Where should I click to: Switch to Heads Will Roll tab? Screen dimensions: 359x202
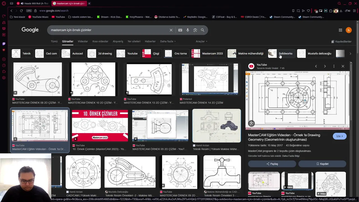pos(33,3)
